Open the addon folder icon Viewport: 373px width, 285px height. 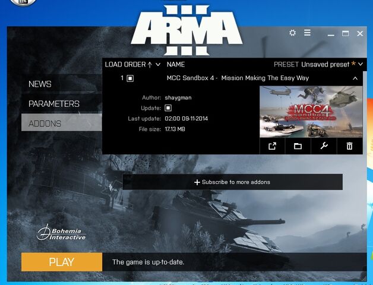[298, 146]
